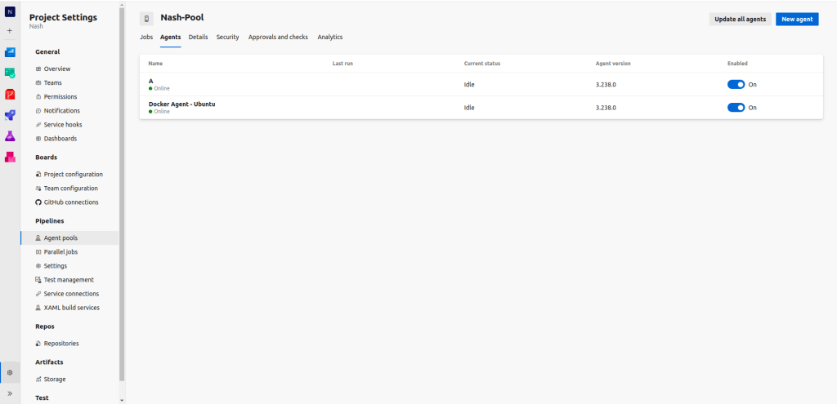The height and width of the screenshot is (404, 837).
Task: Click the Nash project avatar icon
Action: point(10,11)
